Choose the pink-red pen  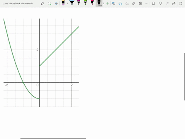coord(92,3)
